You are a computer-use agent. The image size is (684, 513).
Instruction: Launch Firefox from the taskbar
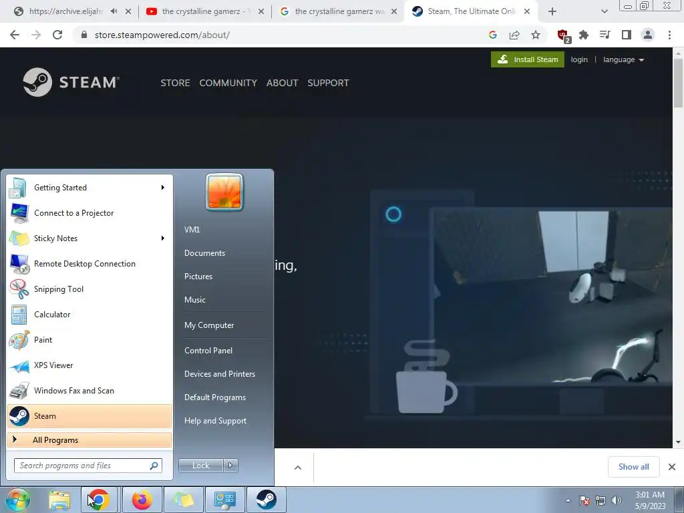click(142, 500)
